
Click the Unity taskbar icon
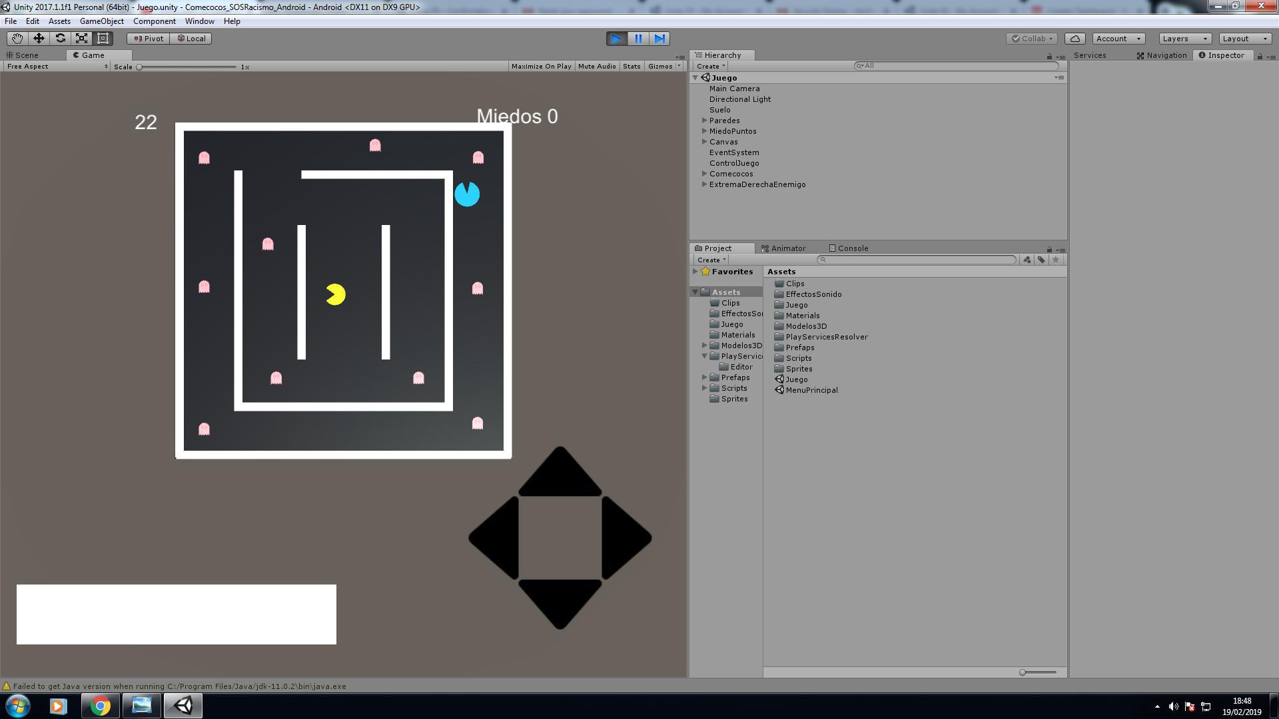[183, 706]
